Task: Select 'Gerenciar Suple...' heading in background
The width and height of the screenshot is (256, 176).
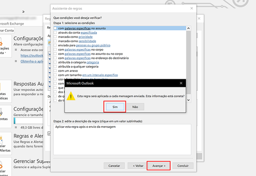Action: point(32,161)
